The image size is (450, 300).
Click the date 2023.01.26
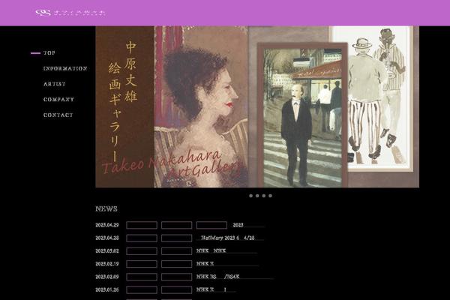(x=107, y=289)
